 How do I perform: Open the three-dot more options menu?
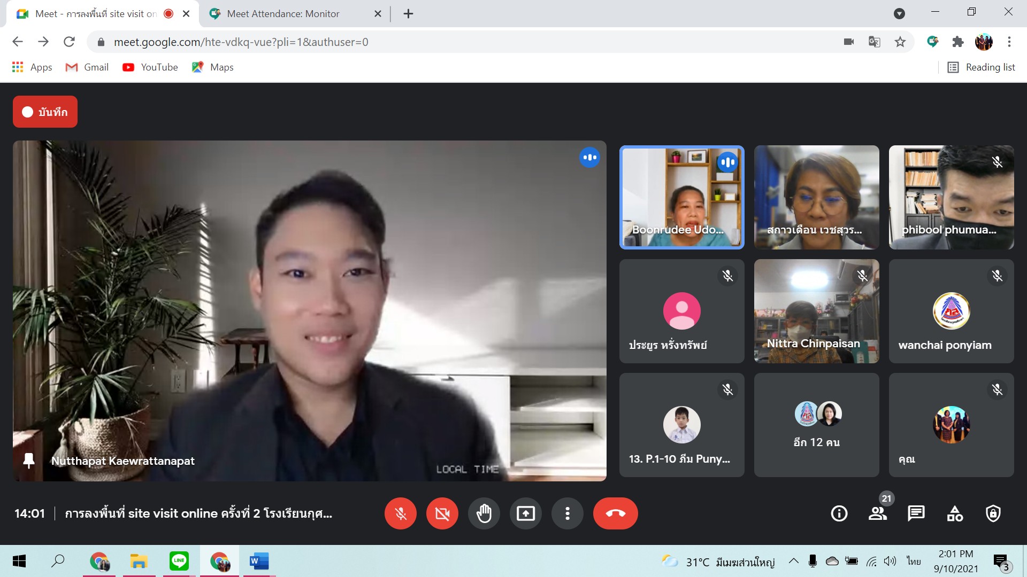(567, 513)
